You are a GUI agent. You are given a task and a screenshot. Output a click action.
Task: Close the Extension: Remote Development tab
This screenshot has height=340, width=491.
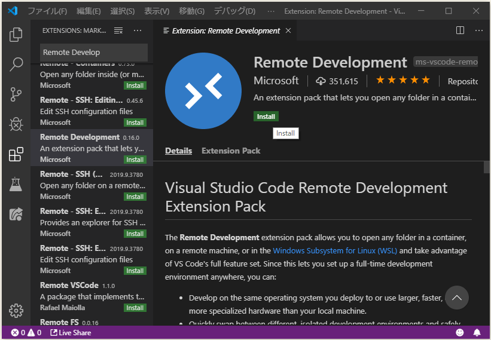288,30
